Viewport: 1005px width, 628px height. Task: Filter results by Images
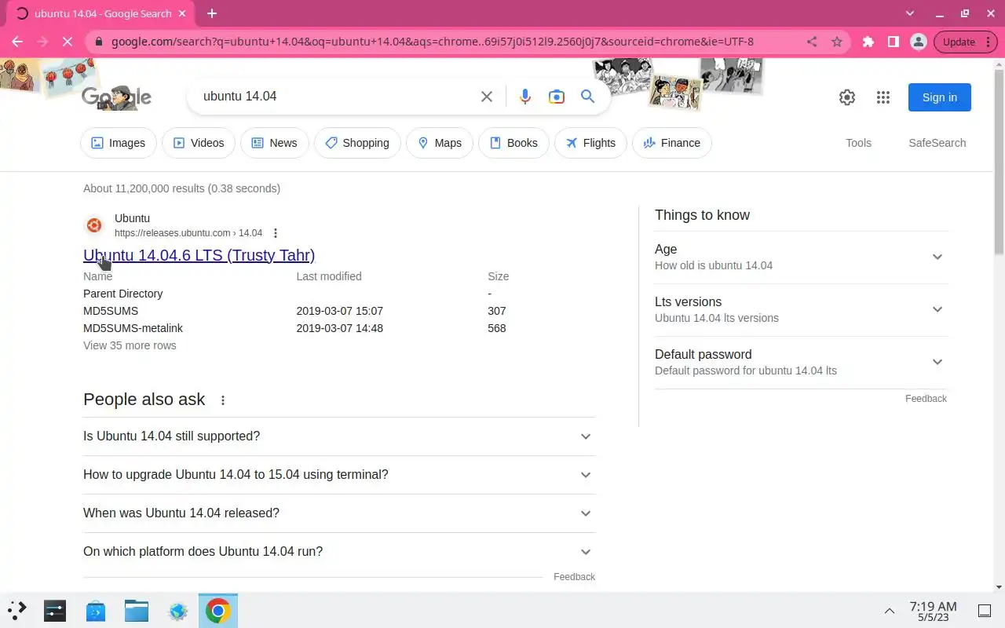[x=119, y=143]
